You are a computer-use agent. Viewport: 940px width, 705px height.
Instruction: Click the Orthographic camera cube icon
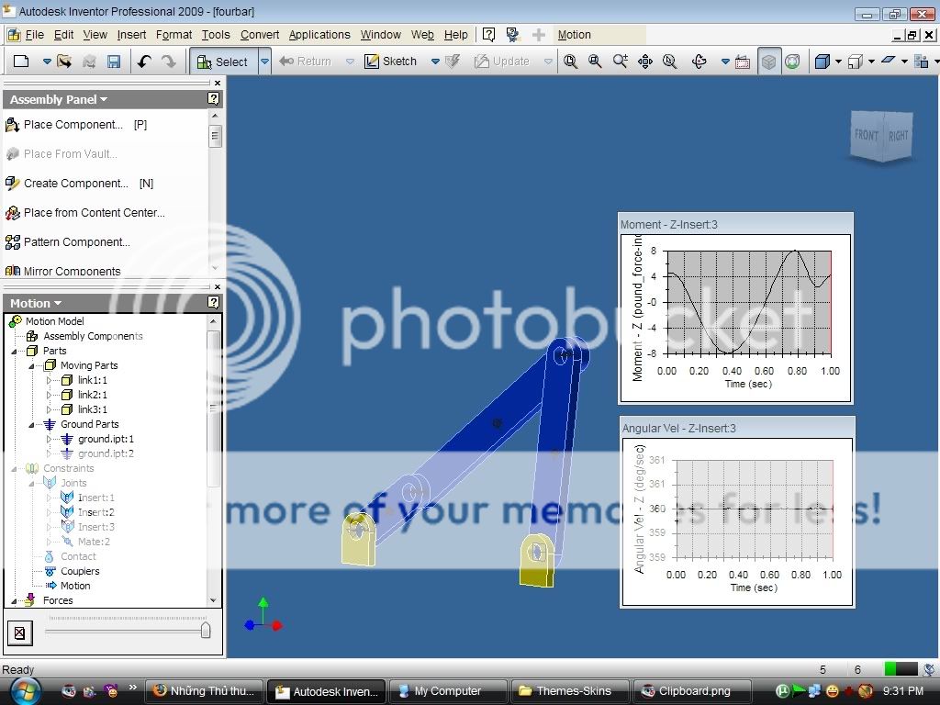click(x=855, y=62)
